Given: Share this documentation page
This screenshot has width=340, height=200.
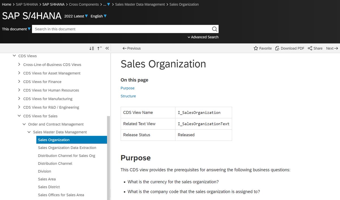Looking at the screenshot, I should click(315, 48).
